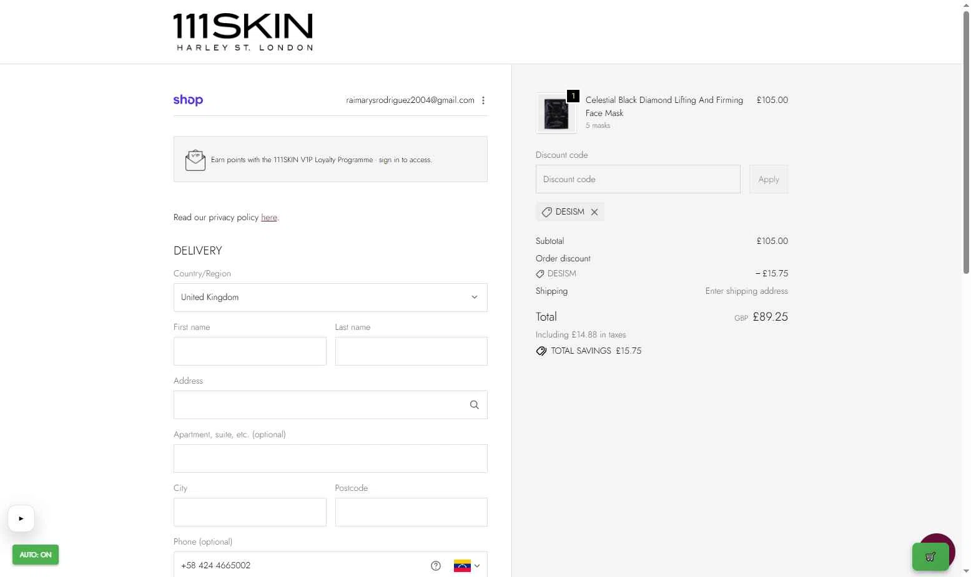Open the Venezuela flag country code selector

click(x=467, y=566)
